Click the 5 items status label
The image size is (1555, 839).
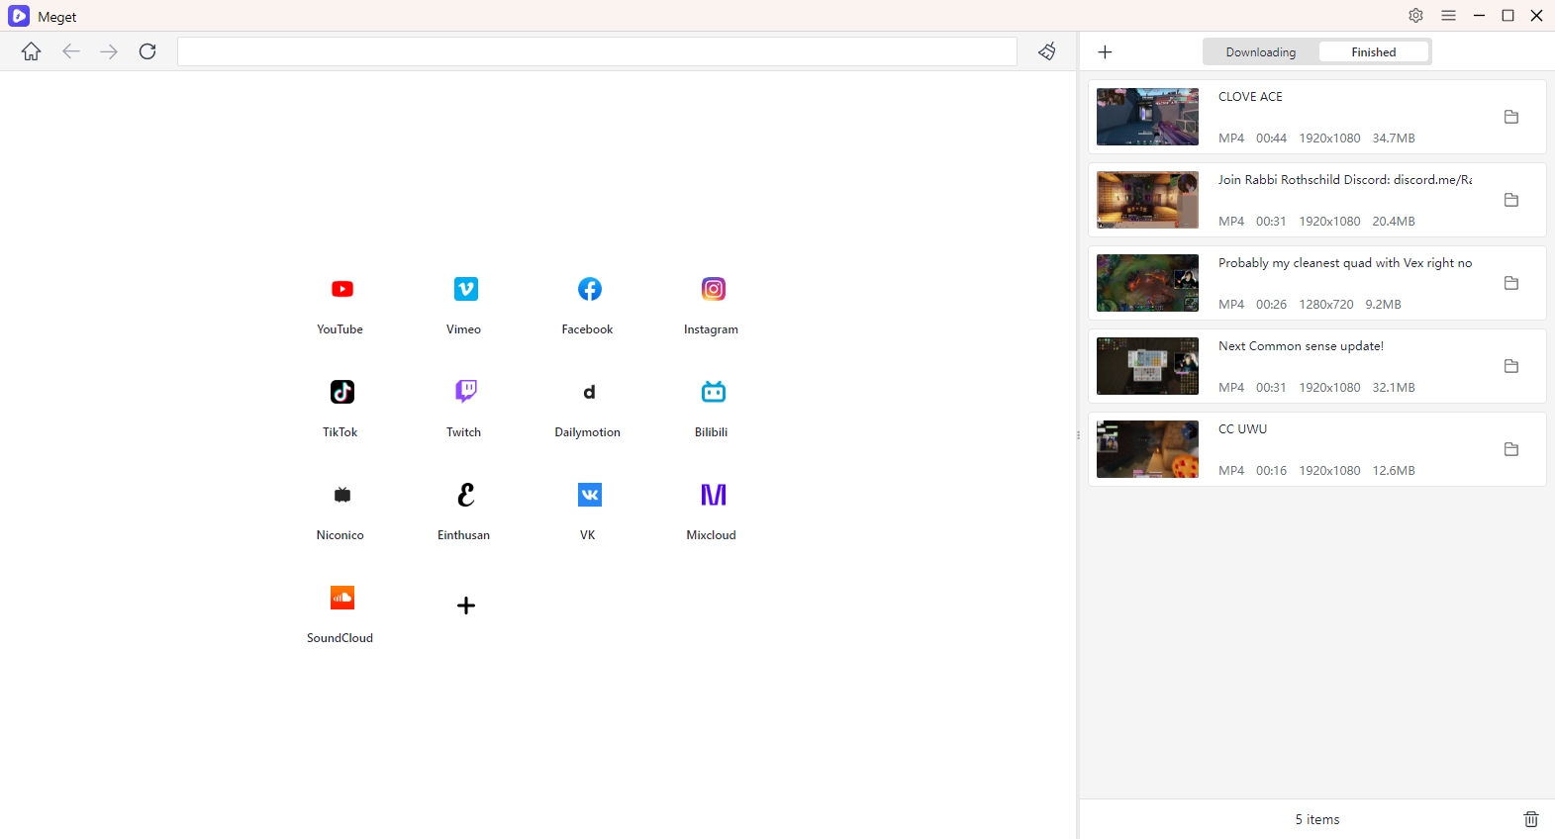(1317, 819)
